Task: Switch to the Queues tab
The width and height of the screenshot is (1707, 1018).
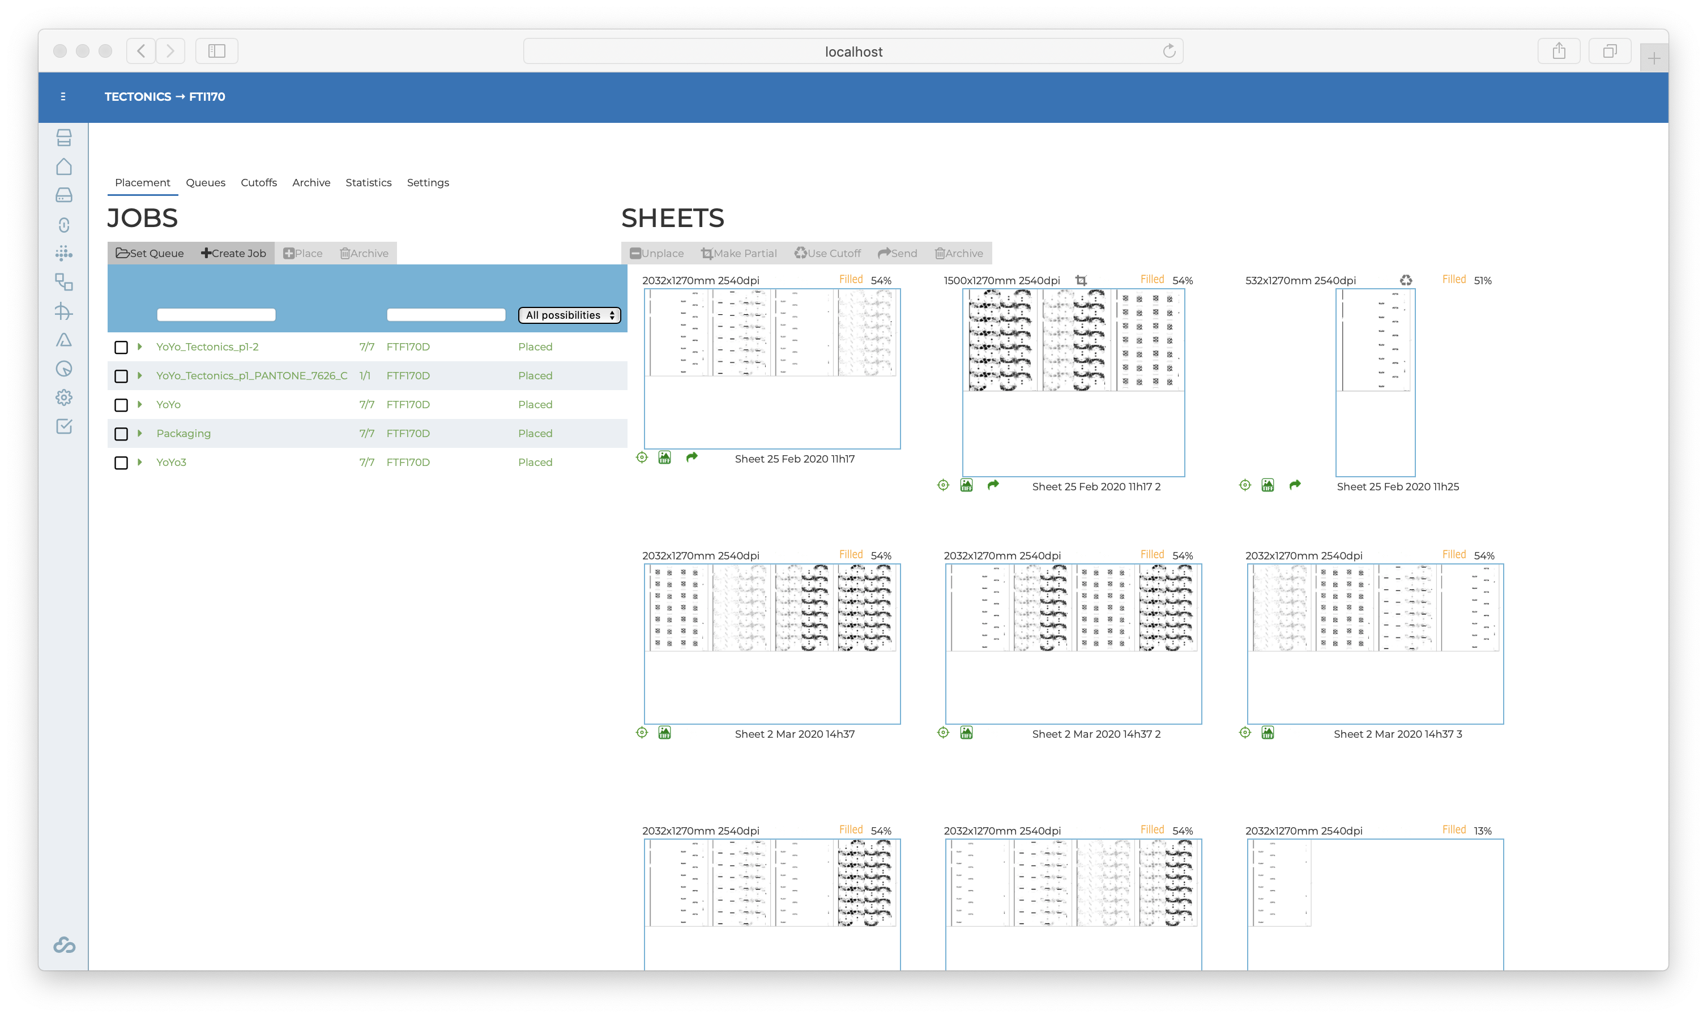Action: coord(205,182)
